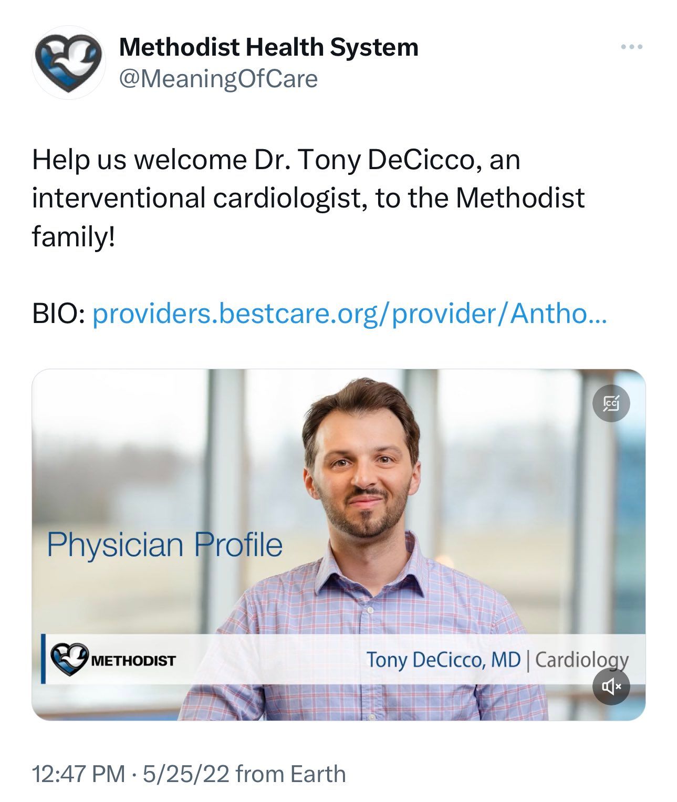The width and height of the screenshot is (677, 802).
Task: Click the Methodist Health System account name
Action: [x=268, y=47]
